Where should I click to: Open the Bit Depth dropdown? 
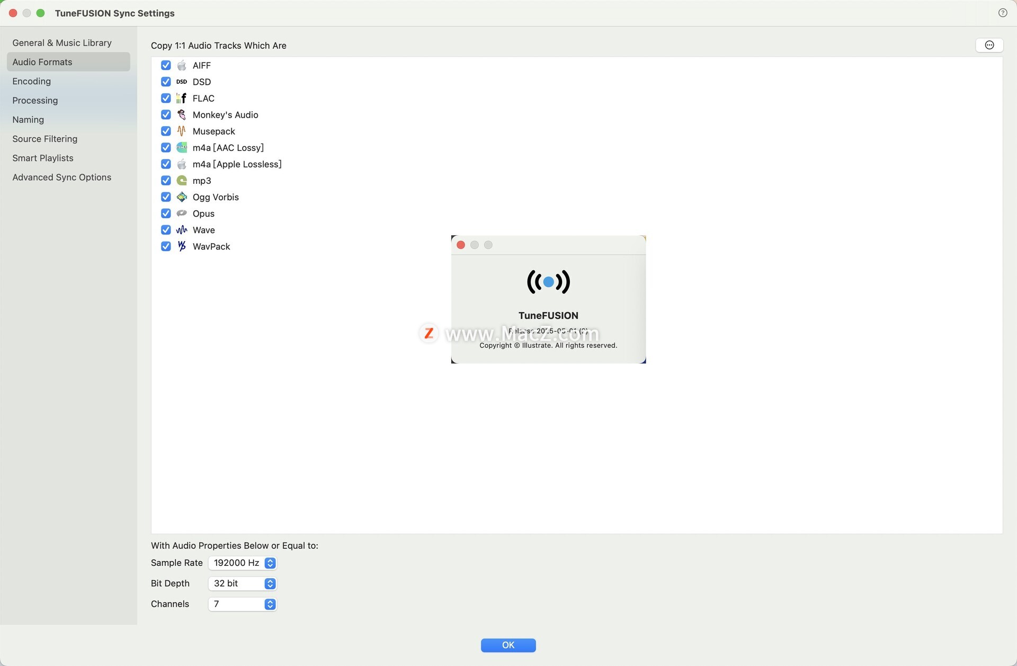(x=243, y=583)
